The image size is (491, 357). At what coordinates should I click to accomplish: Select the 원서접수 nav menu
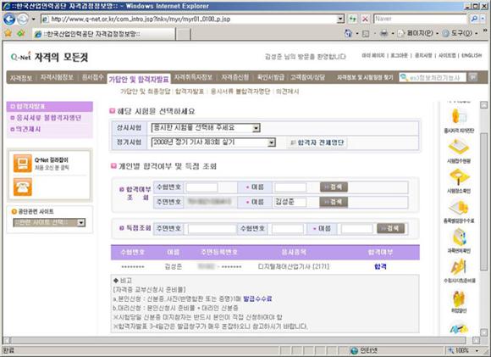click(x=92, y=77)
